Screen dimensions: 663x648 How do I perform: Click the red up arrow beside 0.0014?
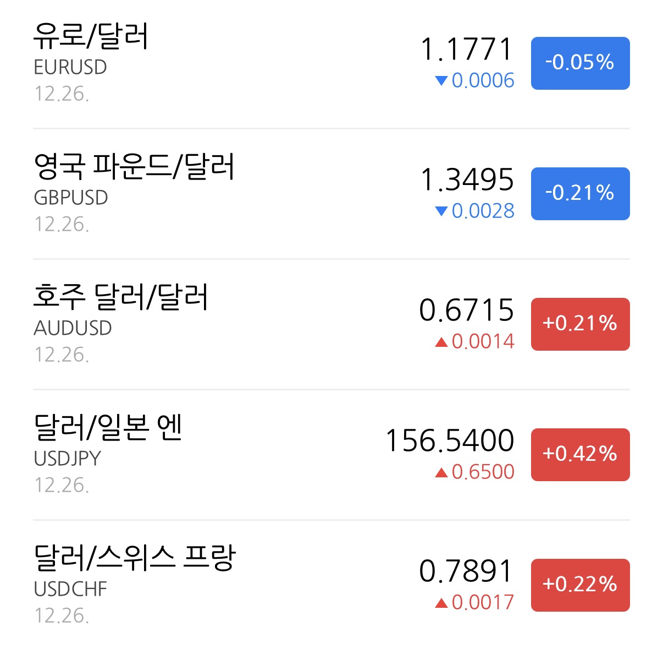(441, 342)
